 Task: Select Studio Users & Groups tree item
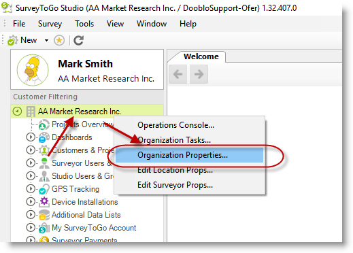point(82,176)
